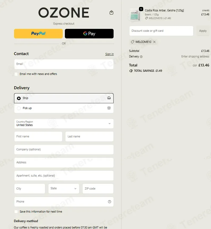
Task: Click the Apply discount button
Action: point(203,31)
